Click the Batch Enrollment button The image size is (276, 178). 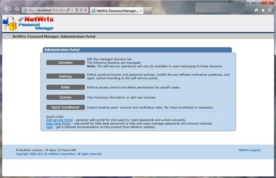tap(65, 107)
